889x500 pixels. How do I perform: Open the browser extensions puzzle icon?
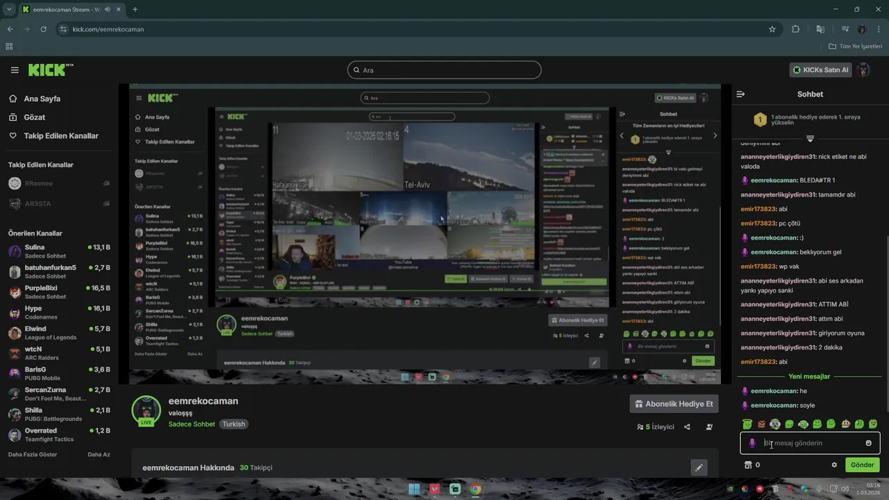tap(796, 29)
